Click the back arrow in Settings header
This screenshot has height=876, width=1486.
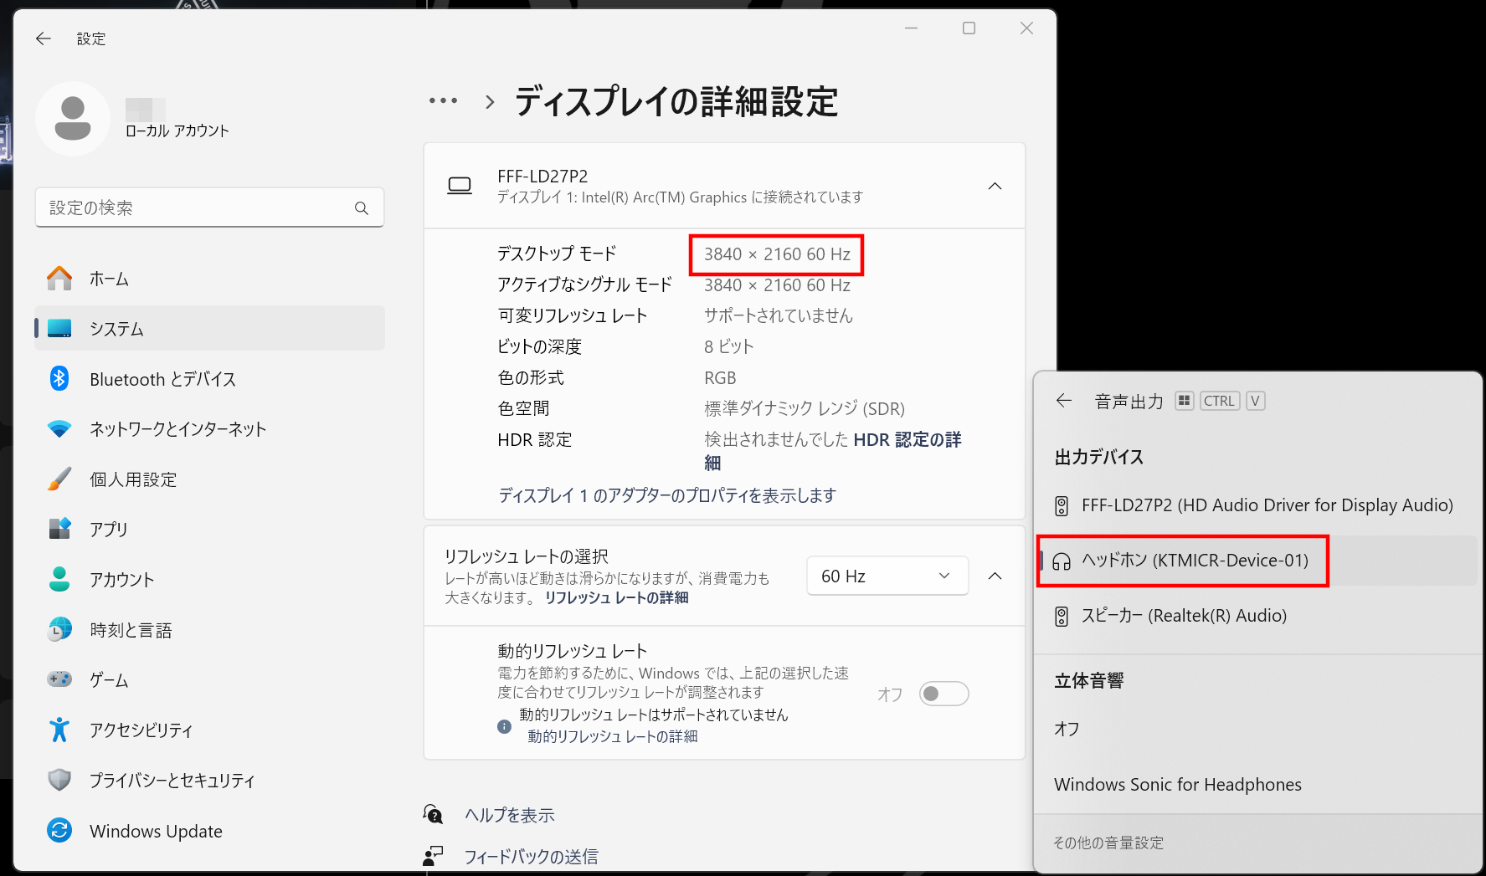44,38
